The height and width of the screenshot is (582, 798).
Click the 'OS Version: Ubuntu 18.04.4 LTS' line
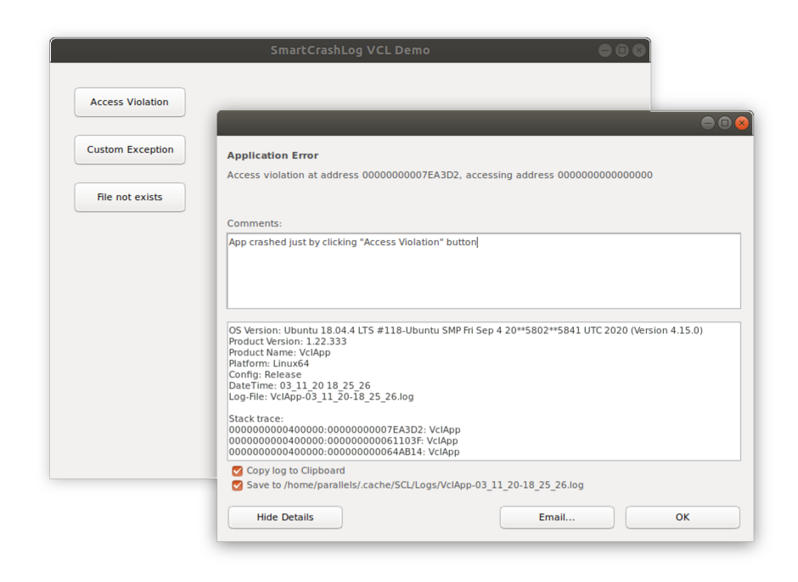coord(466,331)
